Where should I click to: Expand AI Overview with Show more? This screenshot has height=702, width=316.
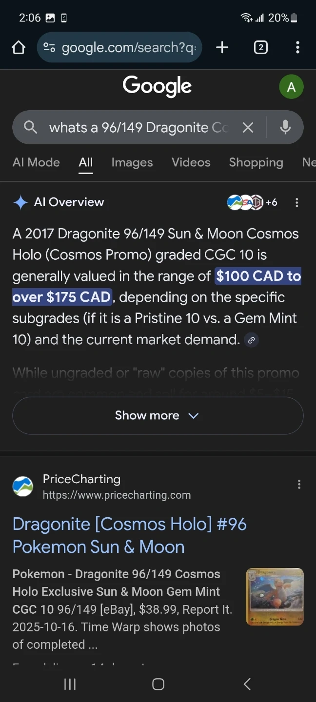pos(158,416)
